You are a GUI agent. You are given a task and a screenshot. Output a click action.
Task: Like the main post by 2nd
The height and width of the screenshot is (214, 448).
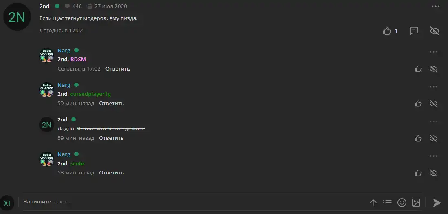(387, 31)
